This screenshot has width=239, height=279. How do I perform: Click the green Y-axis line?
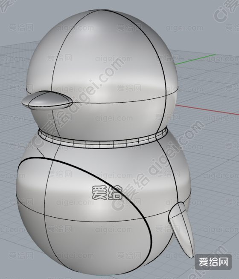click(195, 59)
